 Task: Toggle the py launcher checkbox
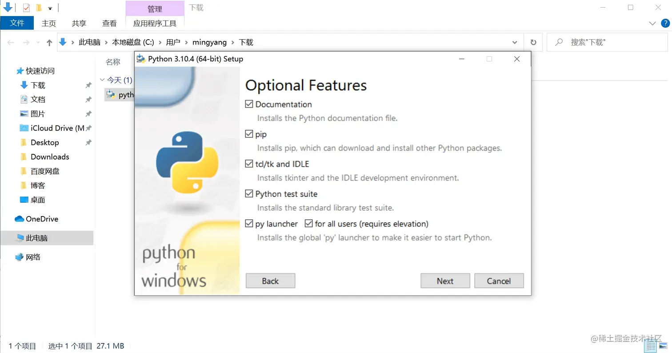tap(249, 224)
